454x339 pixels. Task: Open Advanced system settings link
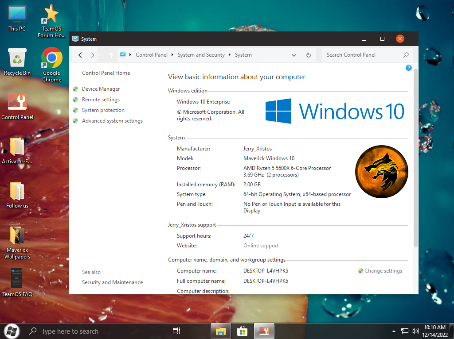point(112,121)
